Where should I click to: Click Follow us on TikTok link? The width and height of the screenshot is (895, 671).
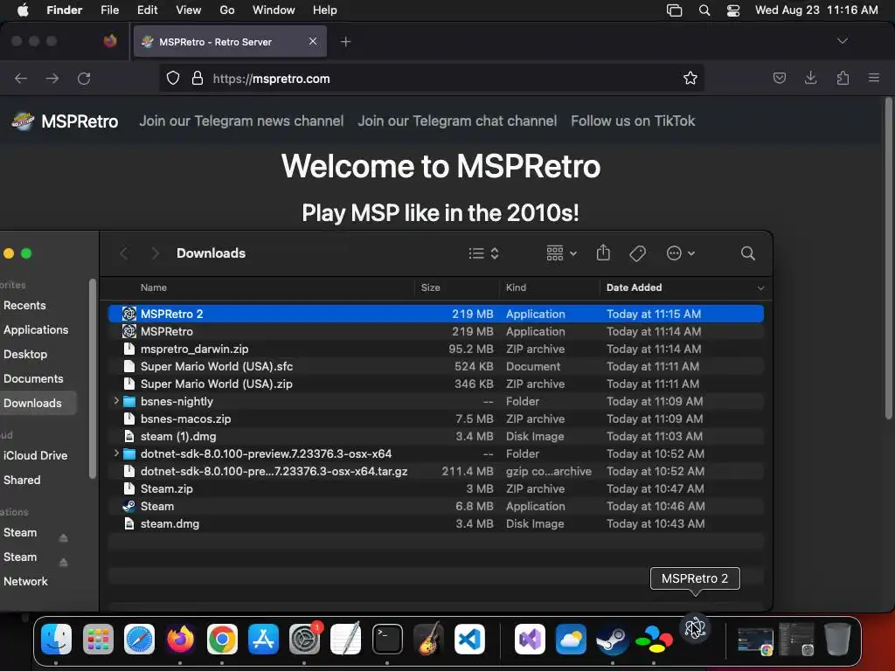tap(633, 121)
